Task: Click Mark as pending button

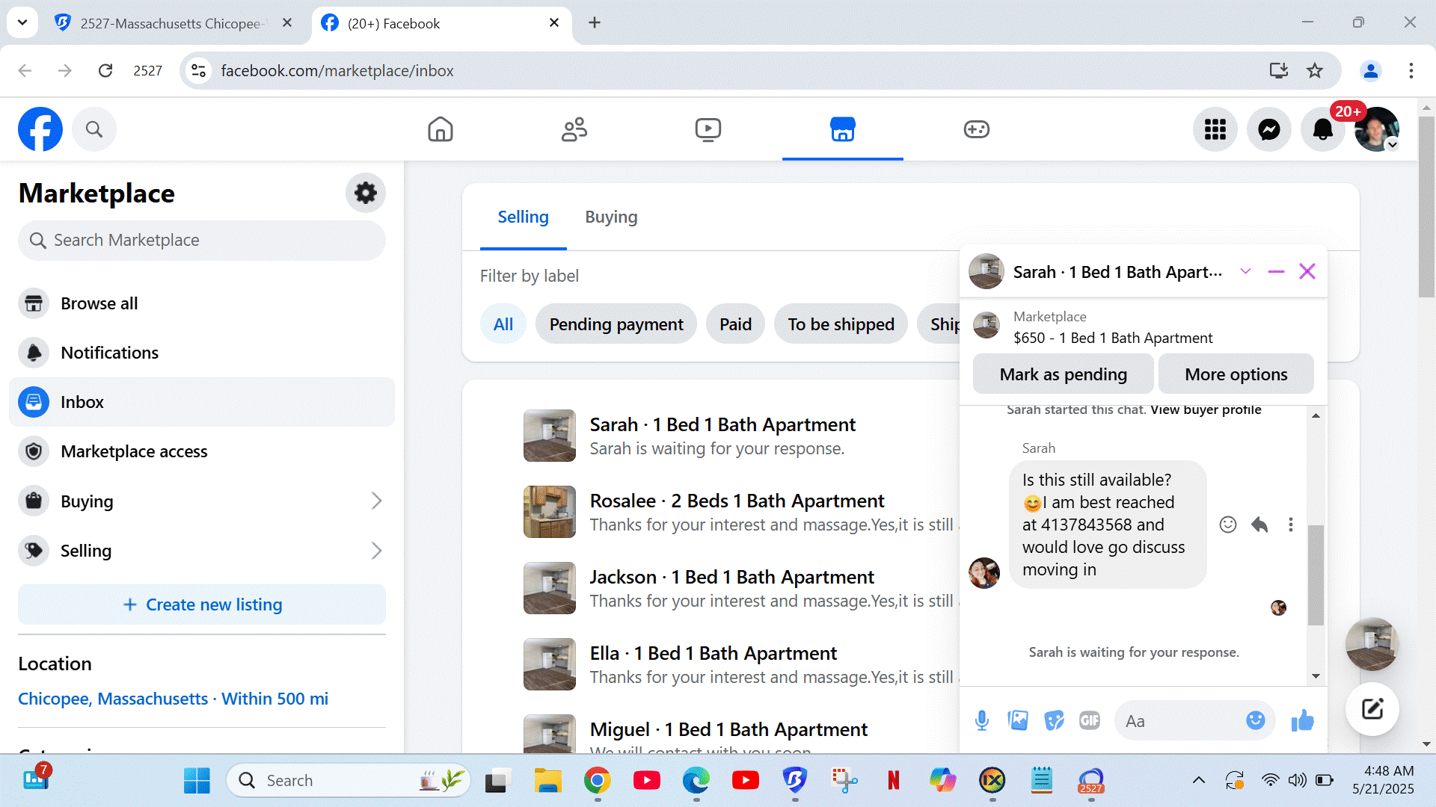Action: tap(1064, 374)
